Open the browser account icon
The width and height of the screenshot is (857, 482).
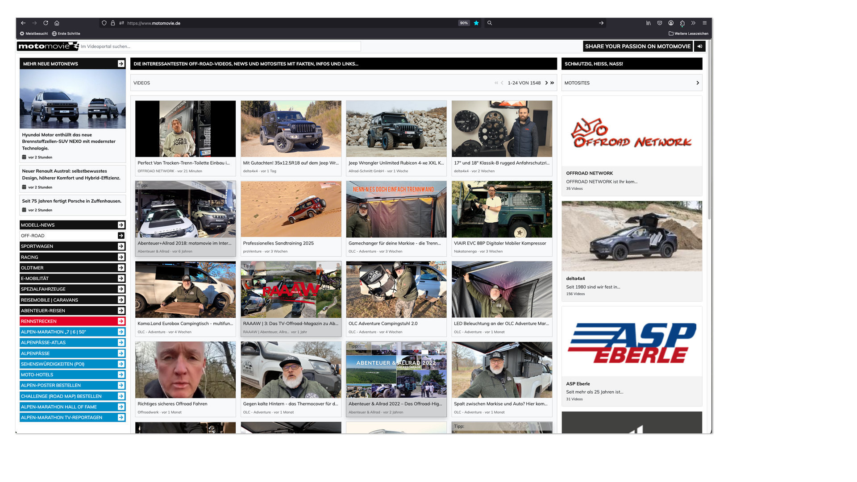tap(671, 23)
